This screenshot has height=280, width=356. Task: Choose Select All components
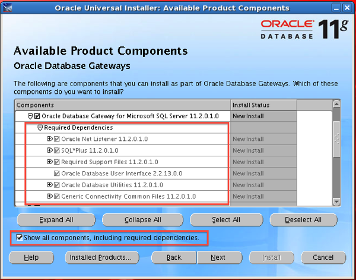pos(226,220)
